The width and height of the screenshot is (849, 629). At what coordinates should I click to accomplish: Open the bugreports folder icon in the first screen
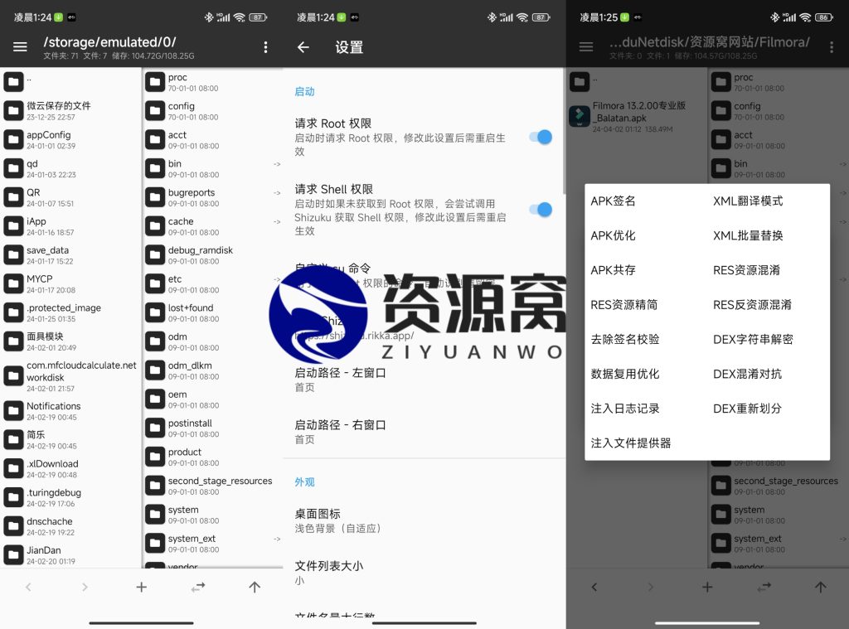(155, 197)
